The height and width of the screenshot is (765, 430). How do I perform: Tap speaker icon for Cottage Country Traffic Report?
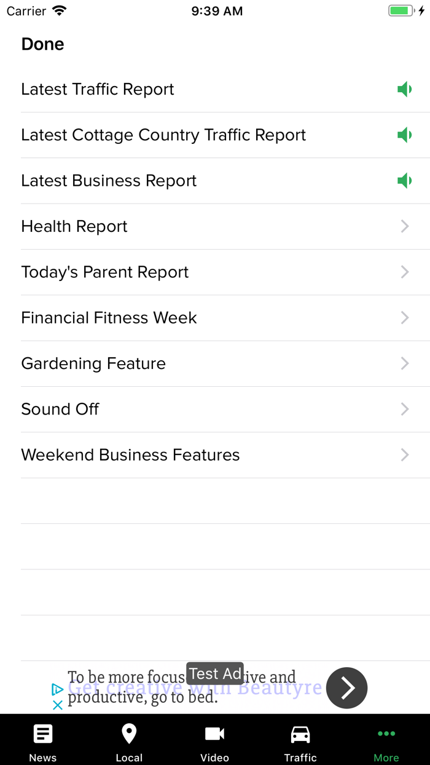click(x=404, y=135)
